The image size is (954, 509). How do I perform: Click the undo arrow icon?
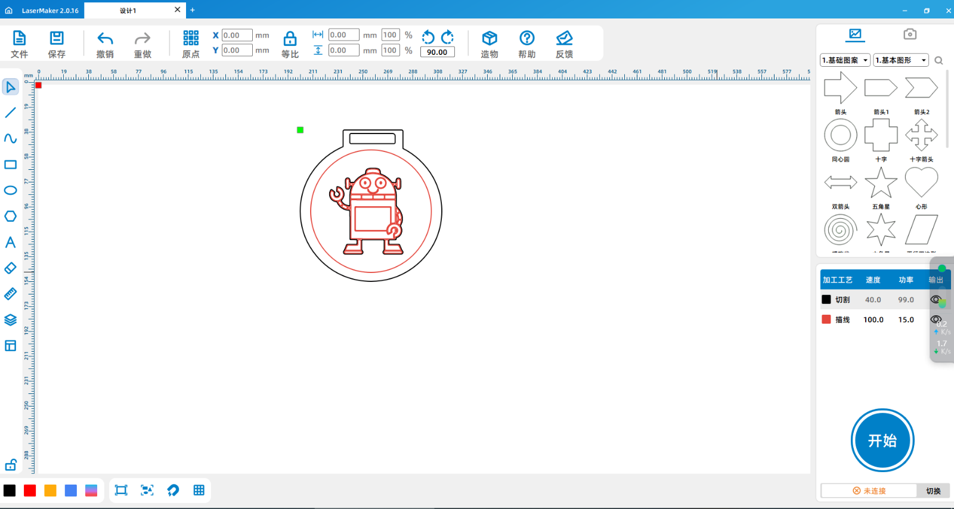pyautogui.click(x=105, y=39)
